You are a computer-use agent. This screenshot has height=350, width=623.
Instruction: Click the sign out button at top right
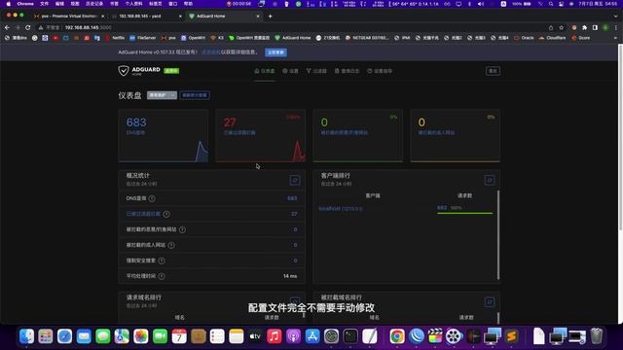pos(493,71)
